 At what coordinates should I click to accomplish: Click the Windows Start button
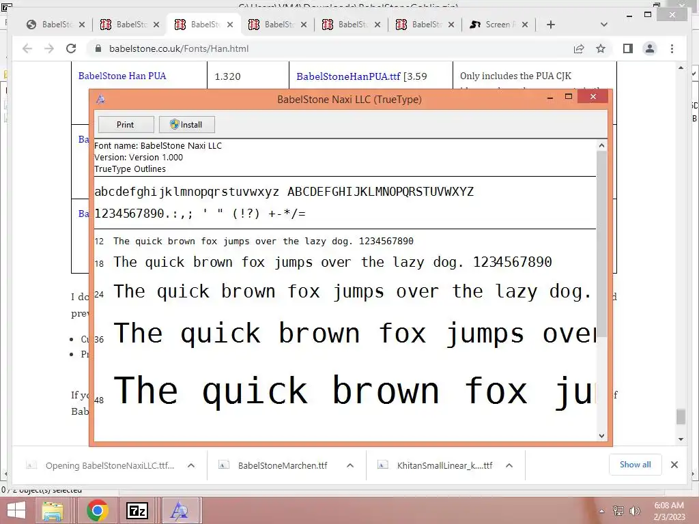click(x=16, y=510)
